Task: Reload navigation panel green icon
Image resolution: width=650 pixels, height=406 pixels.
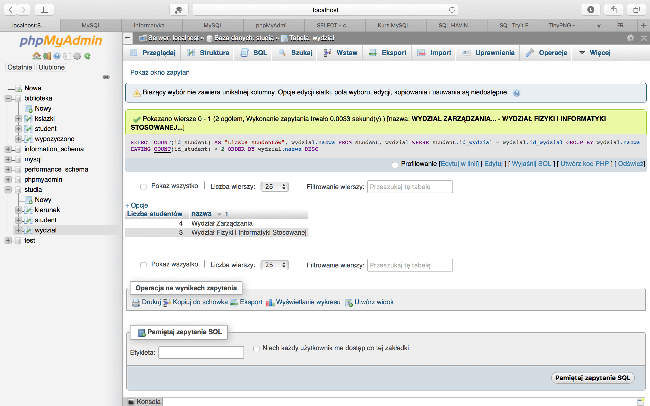Action: pyautogui.click(x=87, y=56)
